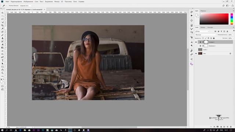The height and width of the screenshot is (132, 235).
Task: Filter layers by adjustment layer type
Action: (x=218, y=32)
